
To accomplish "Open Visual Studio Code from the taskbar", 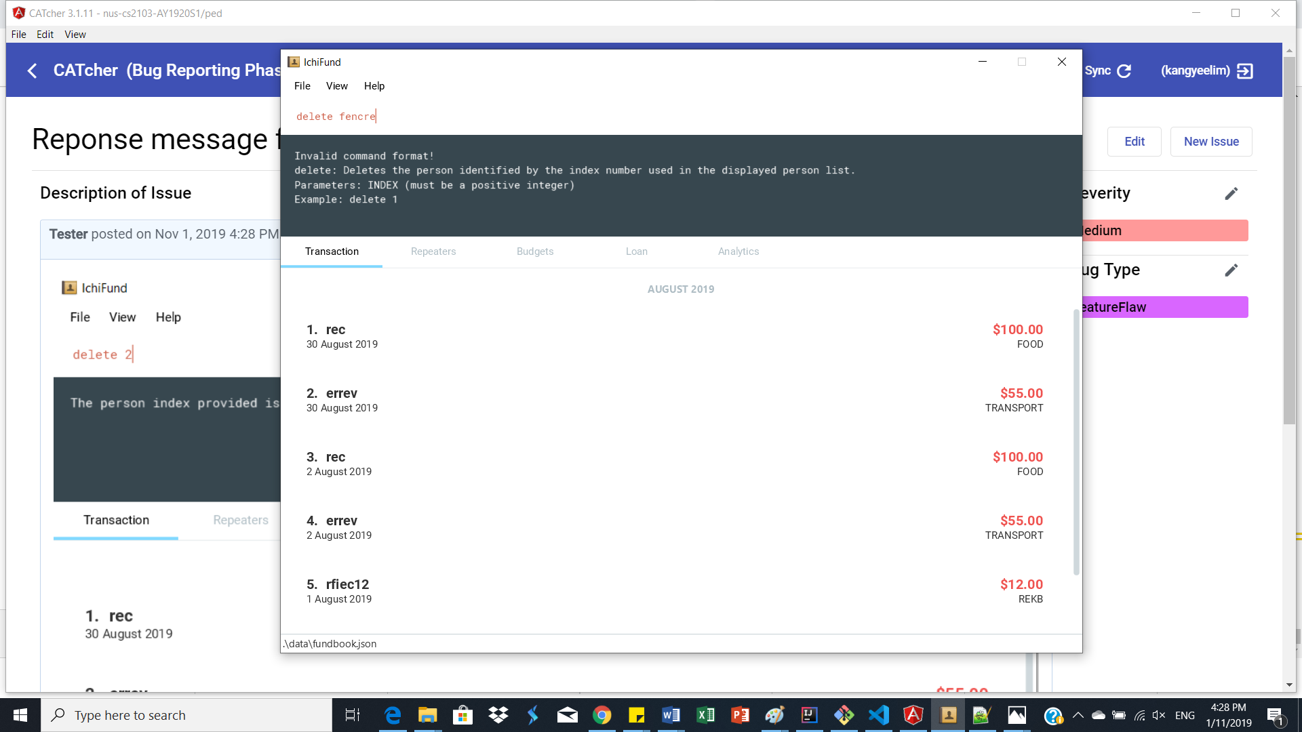I will pos(878,715).
